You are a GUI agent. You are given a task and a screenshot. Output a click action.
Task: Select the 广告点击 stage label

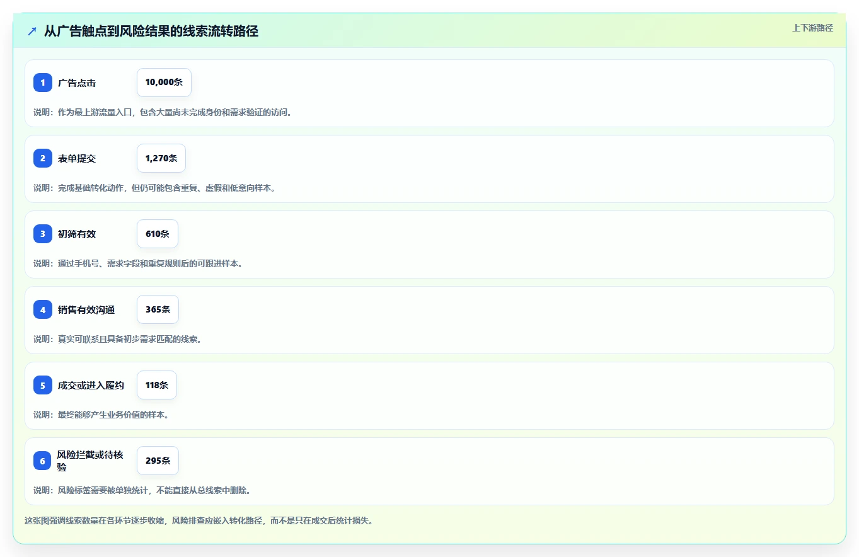coord(77,83)
